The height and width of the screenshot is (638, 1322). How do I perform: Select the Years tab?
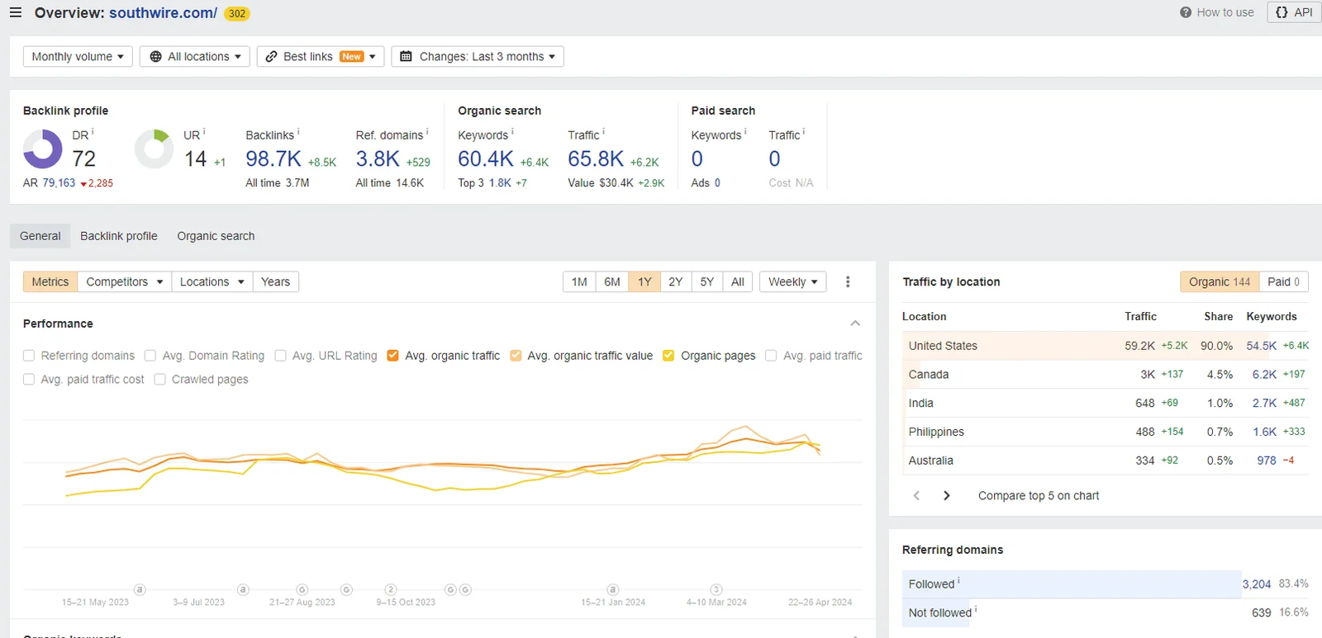pos(276,282)
